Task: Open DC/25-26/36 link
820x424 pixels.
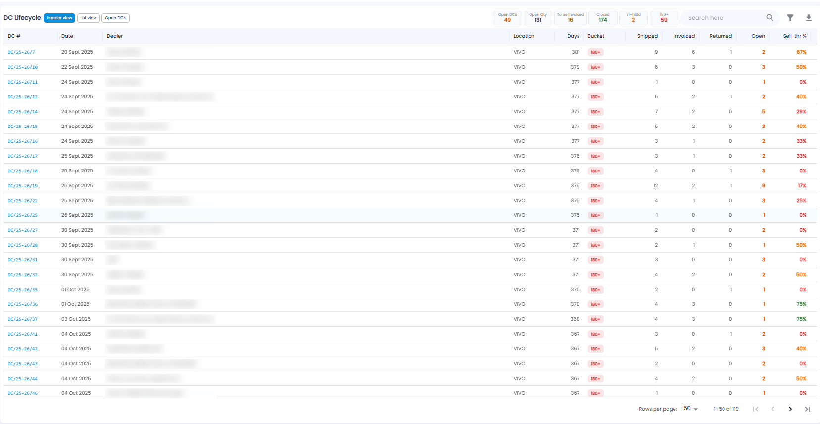Action: click(x=23, y=304)
